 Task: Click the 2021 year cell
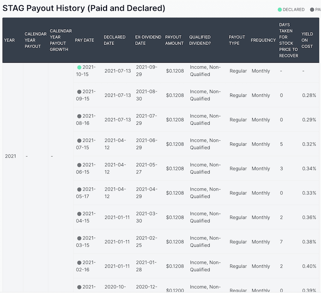click(x=10, y=156)
